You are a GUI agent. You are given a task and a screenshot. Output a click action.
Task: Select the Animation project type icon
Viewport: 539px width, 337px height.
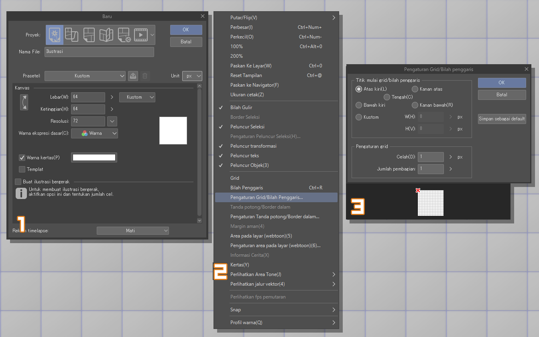[141, 35]
